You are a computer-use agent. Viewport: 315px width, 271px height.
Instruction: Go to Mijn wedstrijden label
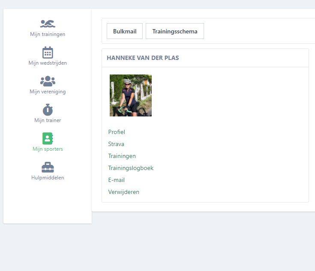coord(48,63)
